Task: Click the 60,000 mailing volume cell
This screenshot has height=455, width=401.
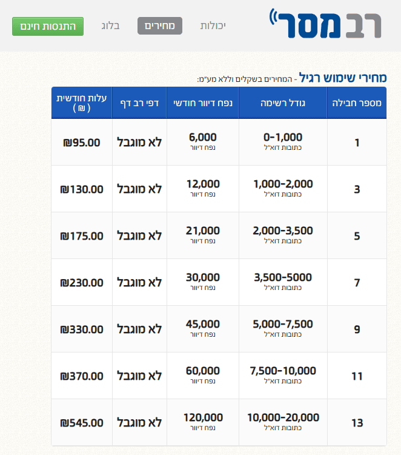Action: click(x=203, y=376)
